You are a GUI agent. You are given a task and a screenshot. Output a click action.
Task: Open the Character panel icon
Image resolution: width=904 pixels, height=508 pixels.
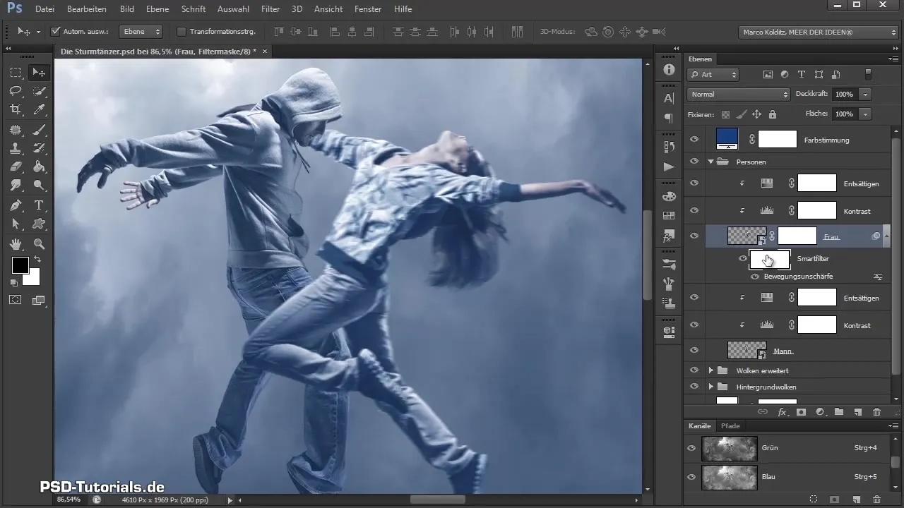coord(669,98)
